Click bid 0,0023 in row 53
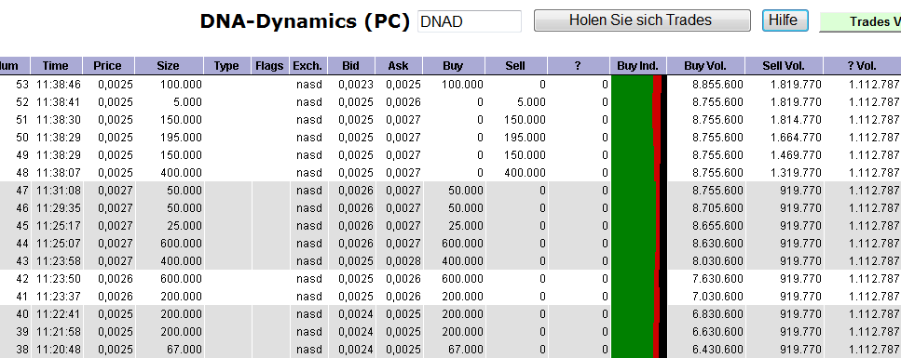Image resolution: width=901 pixels, height=358 pixels. [x=356, y=85]
